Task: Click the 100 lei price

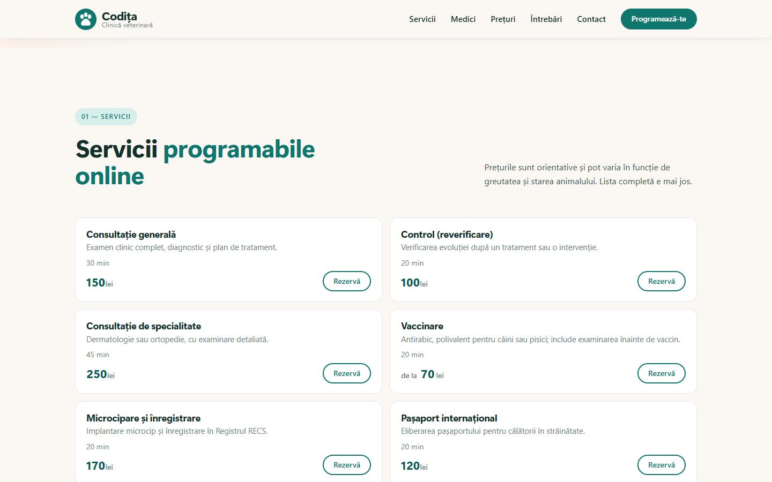Action: click(414, 283)
